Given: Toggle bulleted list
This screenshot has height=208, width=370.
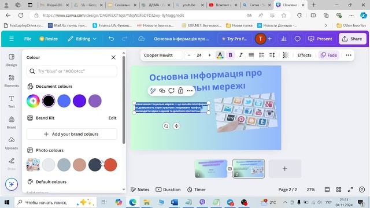Looking at the screenshot, I should 261,55.
